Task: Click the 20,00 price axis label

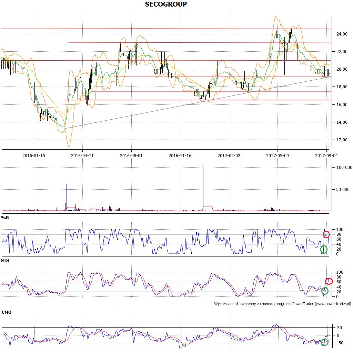Action: [342, 69]
